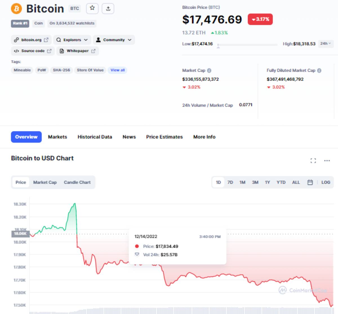
Task: Click the Coin badge
Action: [39, 23]
